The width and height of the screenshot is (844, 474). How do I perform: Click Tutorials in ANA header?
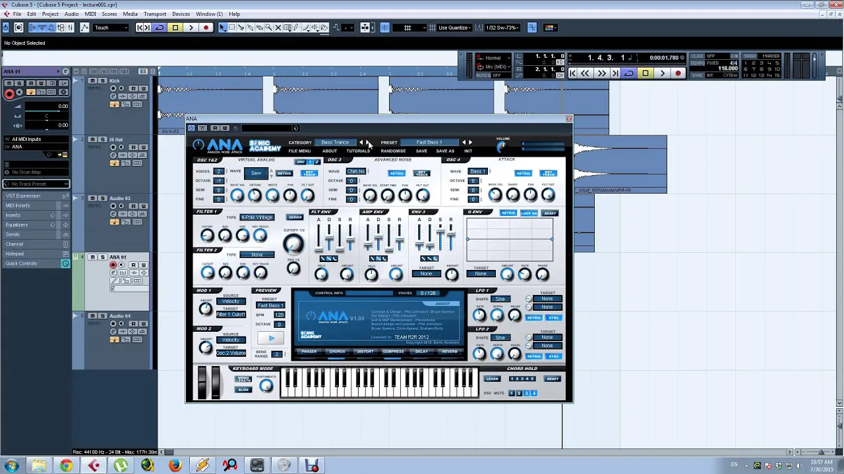tap(358, 151)
